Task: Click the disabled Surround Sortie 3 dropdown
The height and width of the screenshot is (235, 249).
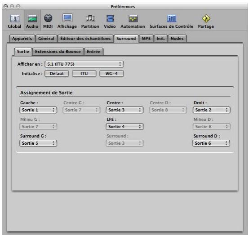Action: [124, 143]
